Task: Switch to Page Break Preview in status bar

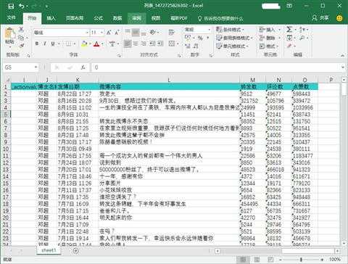Action: coord(270,260)
